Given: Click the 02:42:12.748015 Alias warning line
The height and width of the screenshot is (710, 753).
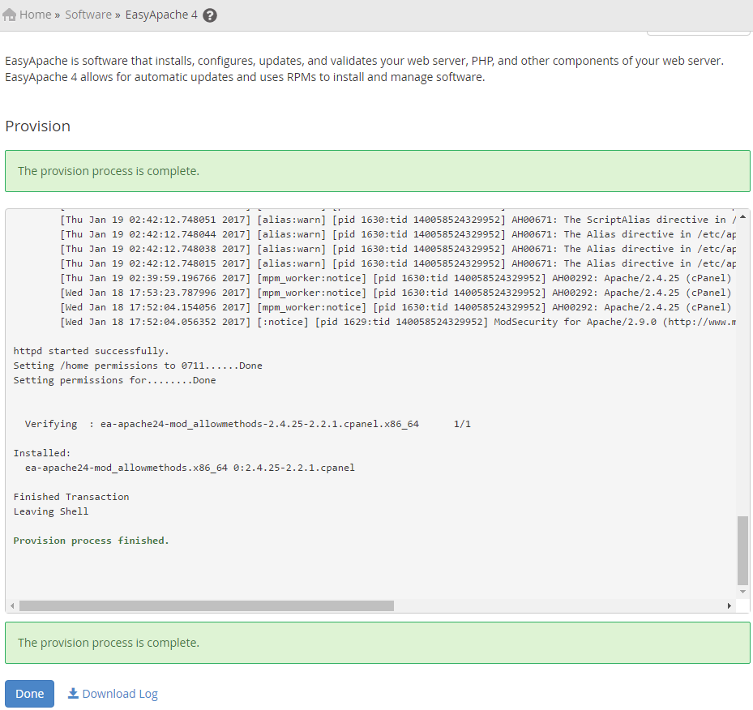Looking at the screenshot, I should 398,263.
